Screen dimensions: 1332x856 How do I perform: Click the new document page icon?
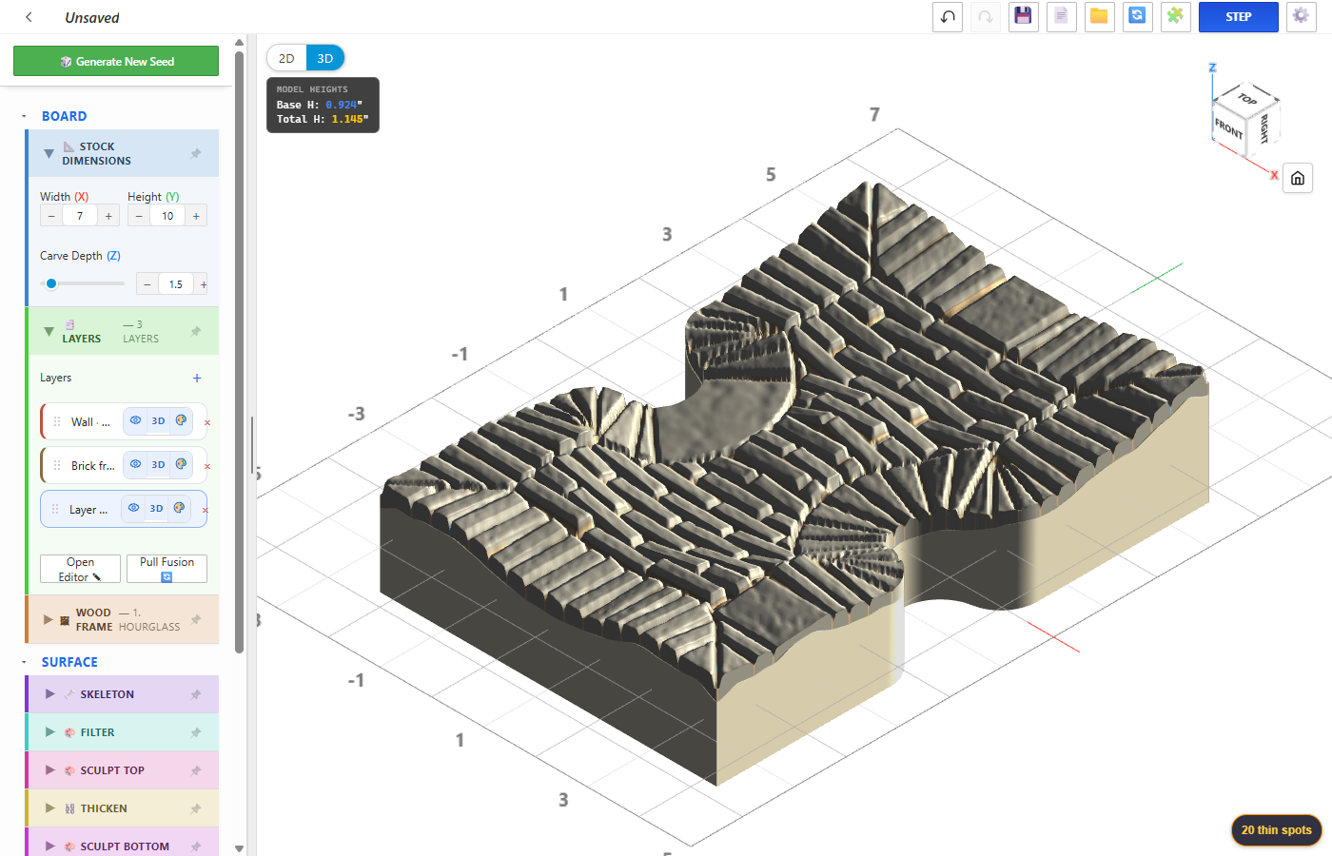1061,17
